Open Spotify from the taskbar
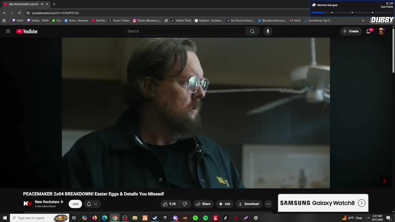Screen dimensions: 395x222 point(206,218)
